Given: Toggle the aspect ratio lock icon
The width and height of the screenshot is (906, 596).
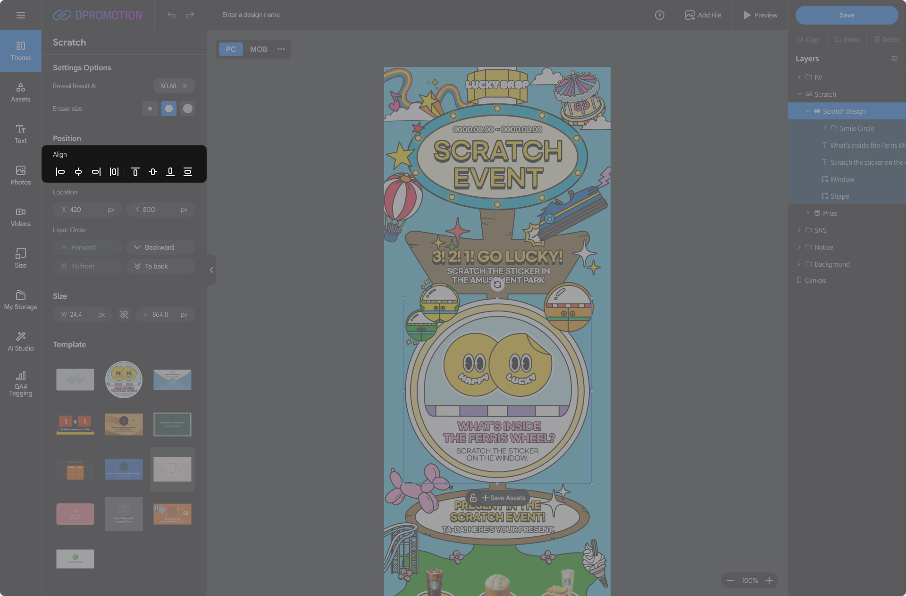Looking at the screenshot, I should [x=124, y=314].
